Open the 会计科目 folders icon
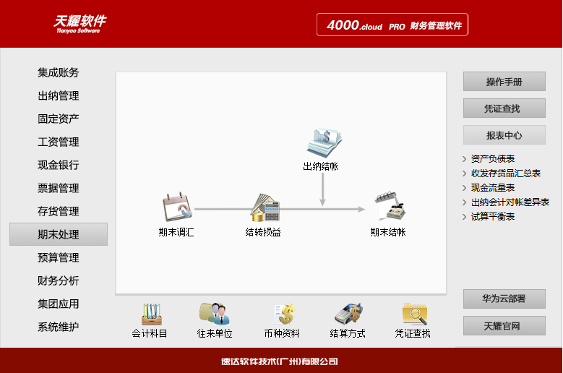 (x=152, y=314)
